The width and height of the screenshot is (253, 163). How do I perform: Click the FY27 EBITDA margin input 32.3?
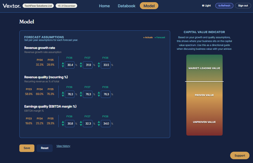coord(88,124)
